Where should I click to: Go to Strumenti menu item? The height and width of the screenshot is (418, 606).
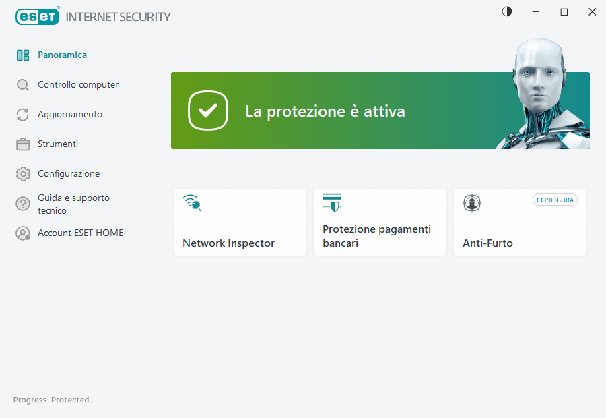[x=58, y=144]
